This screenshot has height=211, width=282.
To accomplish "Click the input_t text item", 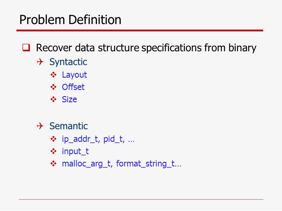I will (x=75, y=152).
